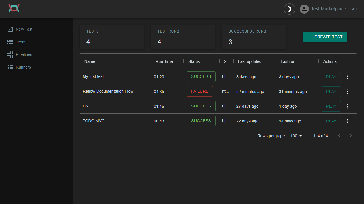
Task: Click the 1 day ago cell
Action: click(x=288, y=106)
